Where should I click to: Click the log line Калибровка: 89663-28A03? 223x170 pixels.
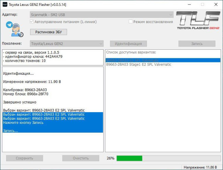25,90
